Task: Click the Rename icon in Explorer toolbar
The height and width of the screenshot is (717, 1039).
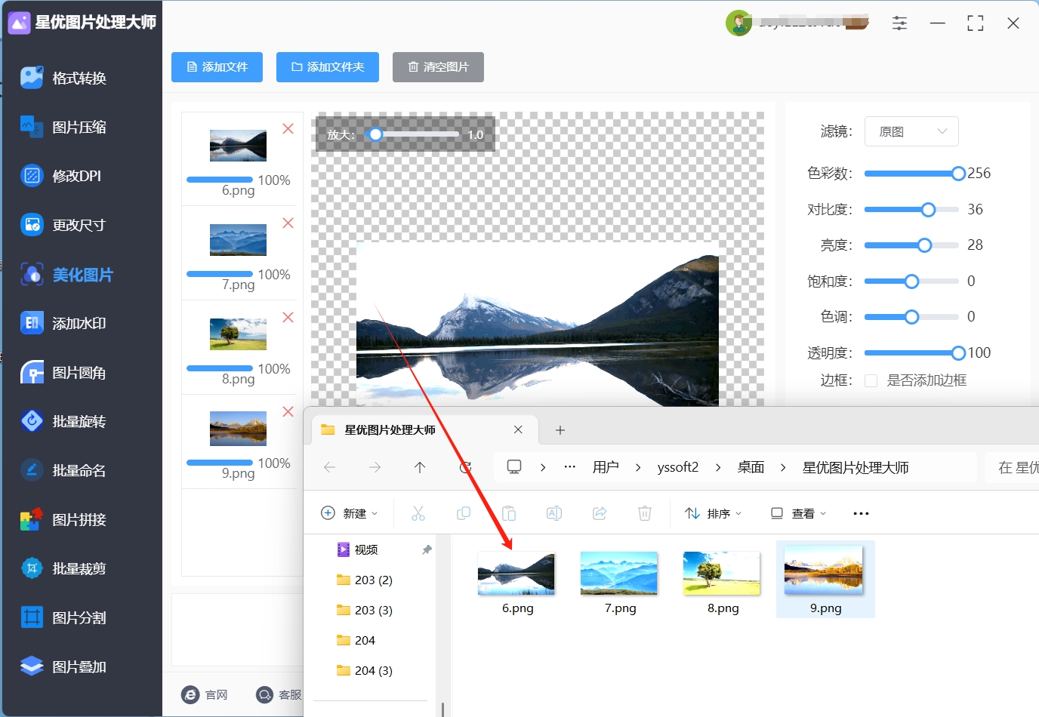Action: 554,513
